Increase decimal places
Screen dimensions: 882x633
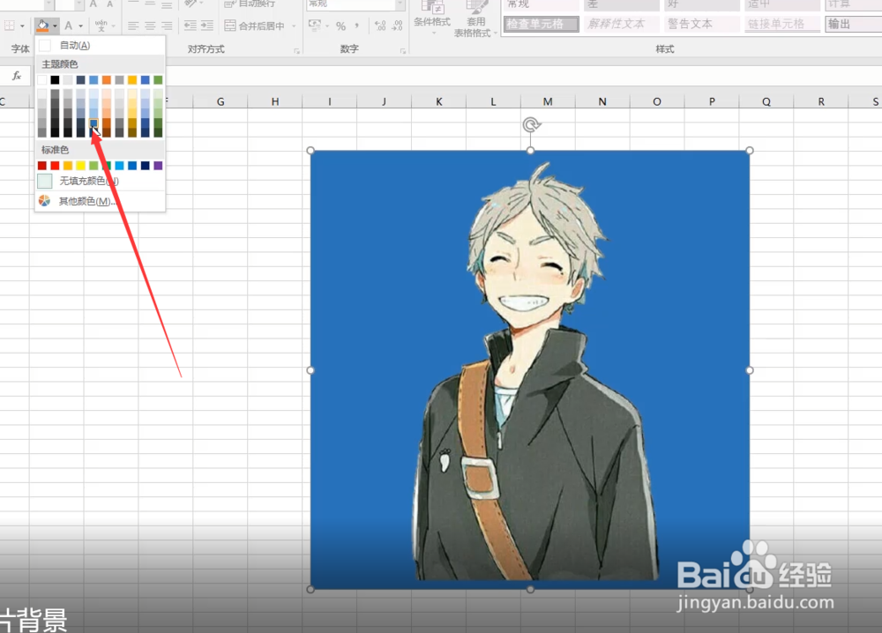(380, 26)
